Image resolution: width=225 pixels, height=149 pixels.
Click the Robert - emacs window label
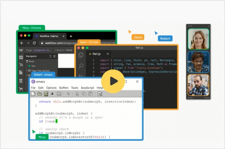(x=43, y=74)
